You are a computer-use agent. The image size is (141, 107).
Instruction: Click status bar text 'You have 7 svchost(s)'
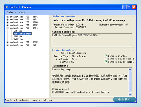click(29, 100)
